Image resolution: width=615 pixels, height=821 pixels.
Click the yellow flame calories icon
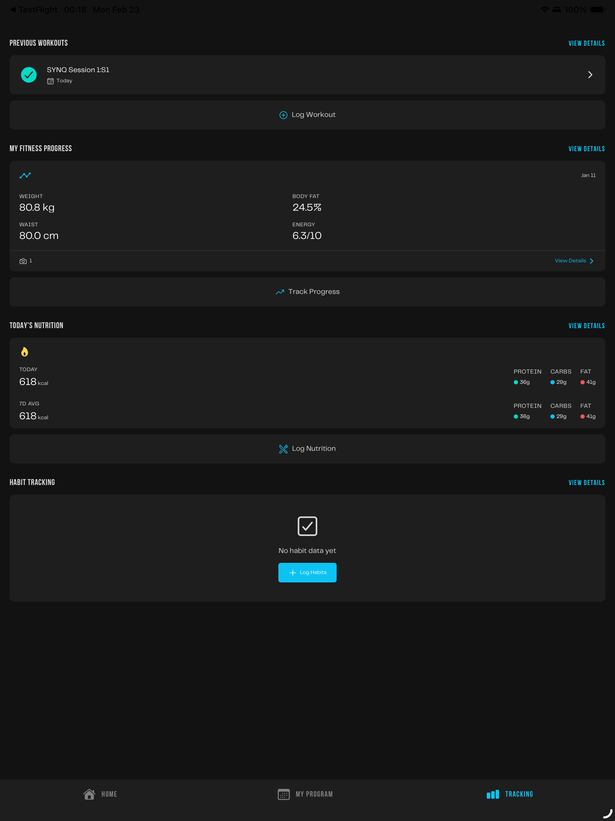pyautogui.click(x=25, y=352)
